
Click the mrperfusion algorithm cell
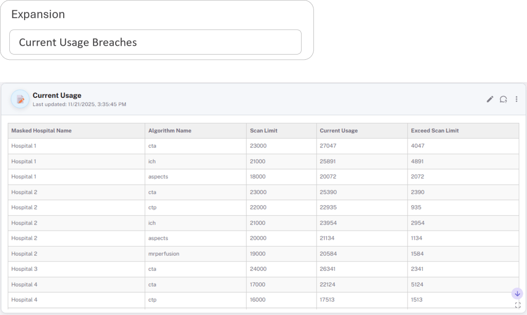point(164,254)
